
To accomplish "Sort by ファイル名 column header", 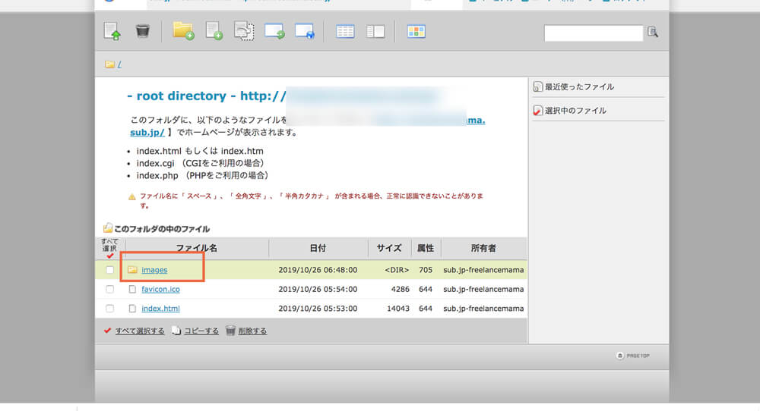I will pos(196,248).
